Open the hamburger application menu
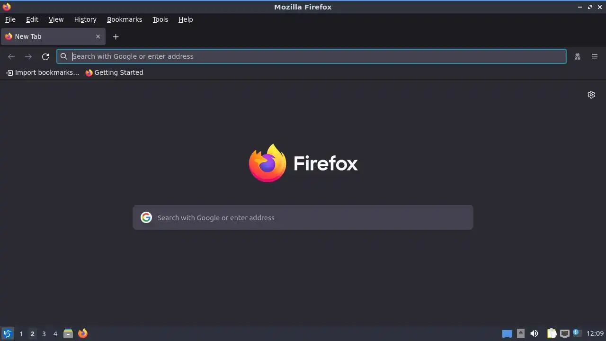 click(x=595, y=56)
